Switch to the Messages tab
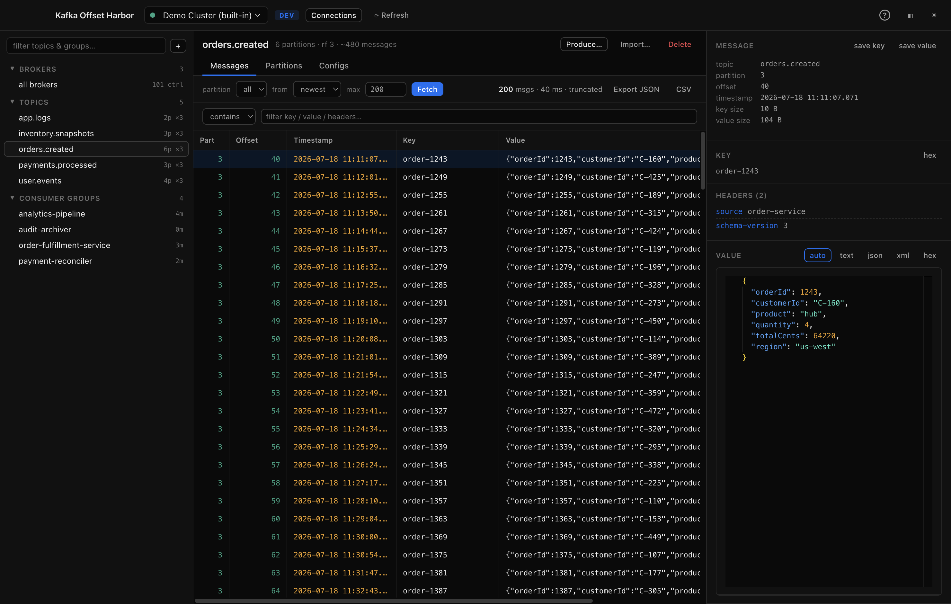This screenshot has height=604, width=951. (x=229, y=66)
